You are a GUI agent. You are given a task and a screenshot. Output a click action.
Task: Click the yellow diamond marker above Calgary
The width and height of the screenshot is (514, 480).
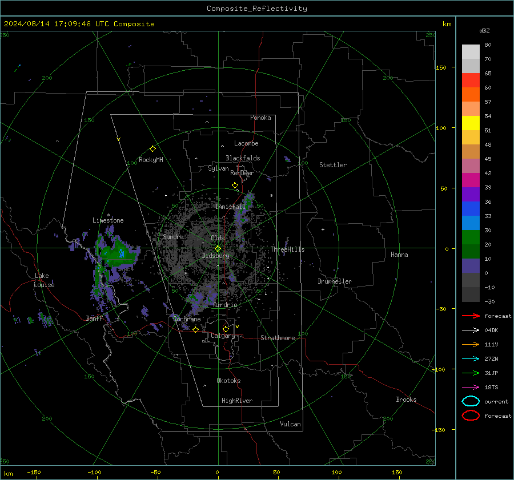pos(226,329)
